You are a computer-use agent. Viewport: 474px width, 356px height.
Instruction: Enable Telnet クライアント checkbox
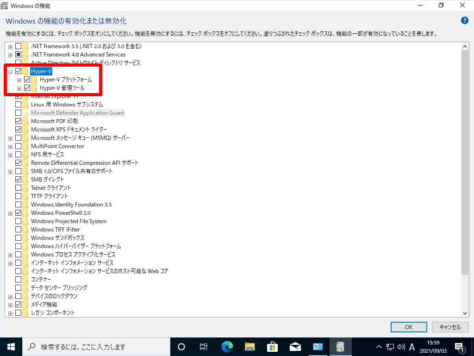click(18, 187)
